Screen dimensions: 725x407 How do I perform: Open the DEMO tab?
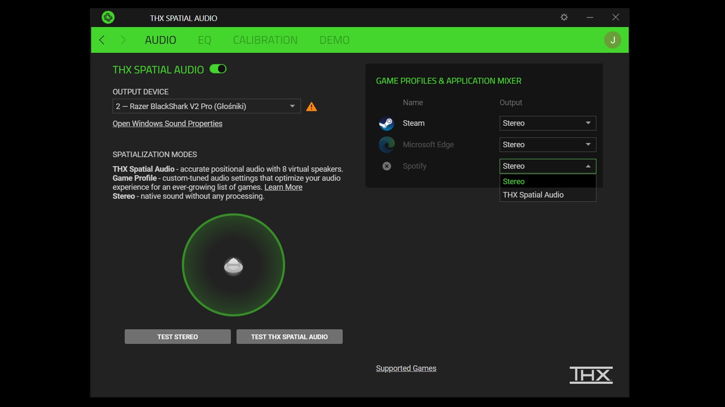(335, 40)
